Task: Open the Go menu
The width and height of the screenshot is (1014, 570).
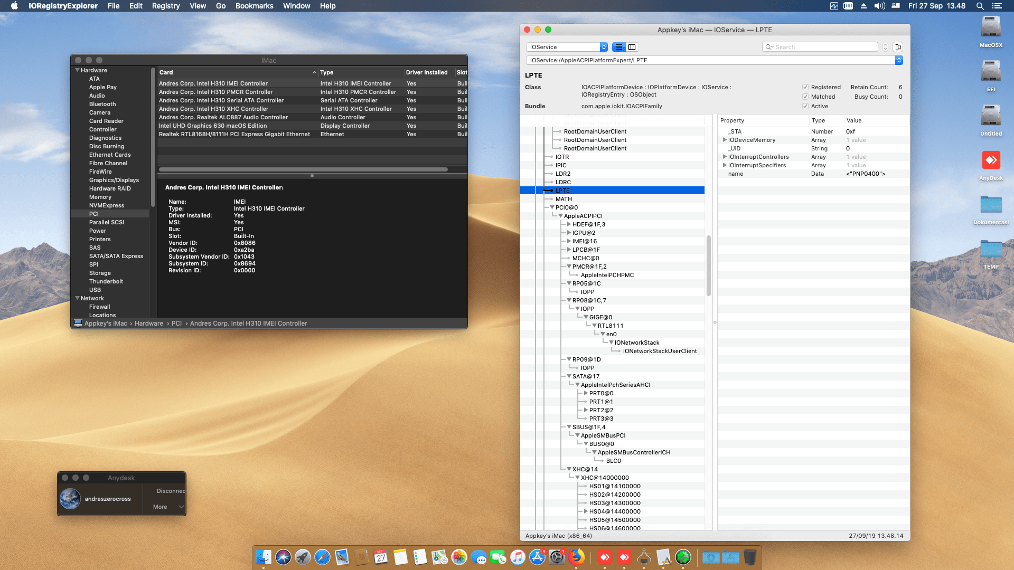Action: coord(220,6)
